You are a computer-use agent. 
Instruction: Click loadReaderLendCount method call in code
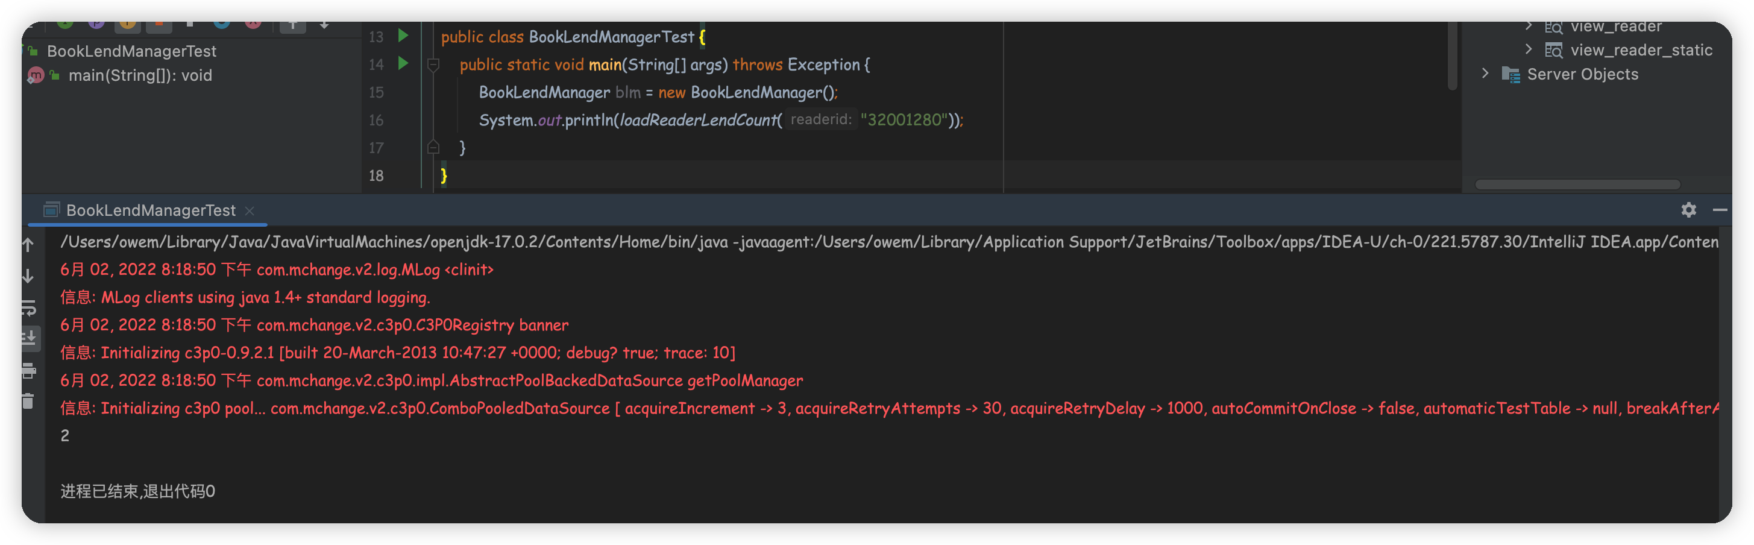click(699, 121)
